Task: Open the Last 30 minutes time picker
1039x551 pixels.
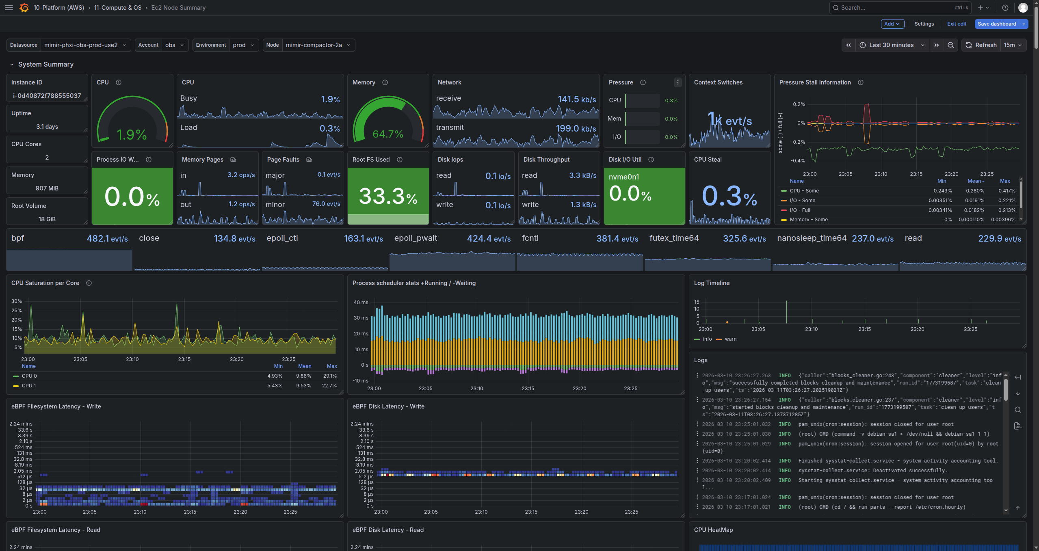Action: pyautogui.click(x=891, y=45)
